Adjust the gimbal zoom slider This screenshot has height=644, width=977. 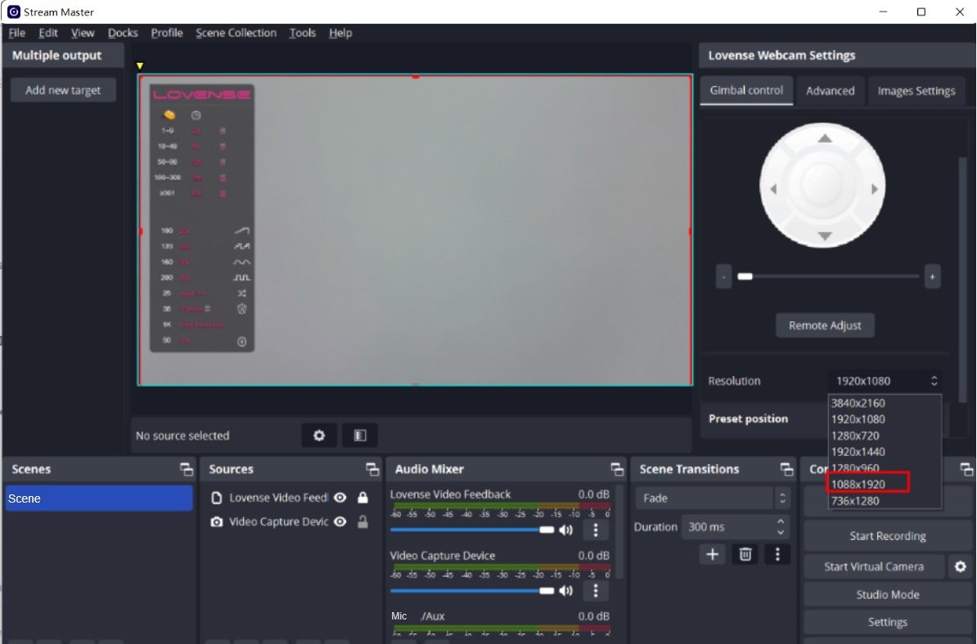tap(827, 276)
